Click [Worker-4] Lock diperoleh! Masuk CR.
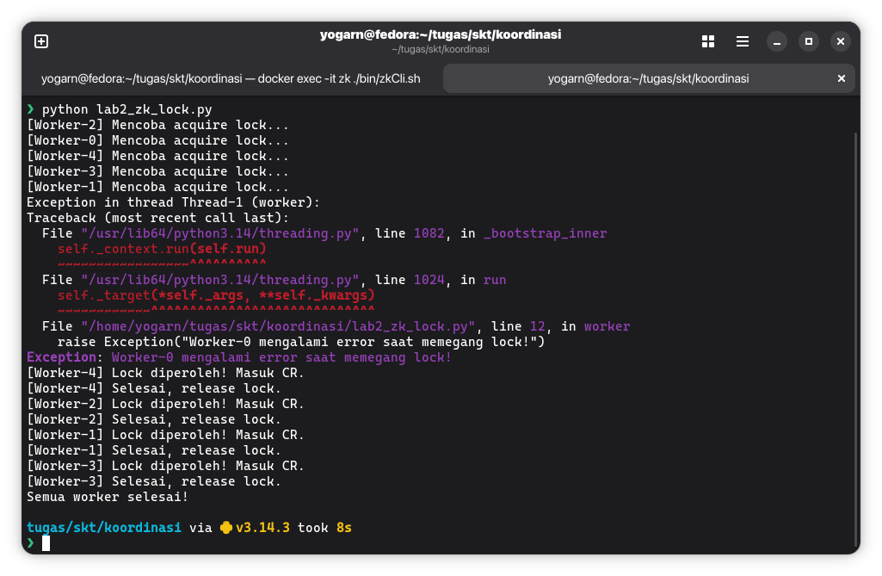882x576 pixels. tap(165, 373)
